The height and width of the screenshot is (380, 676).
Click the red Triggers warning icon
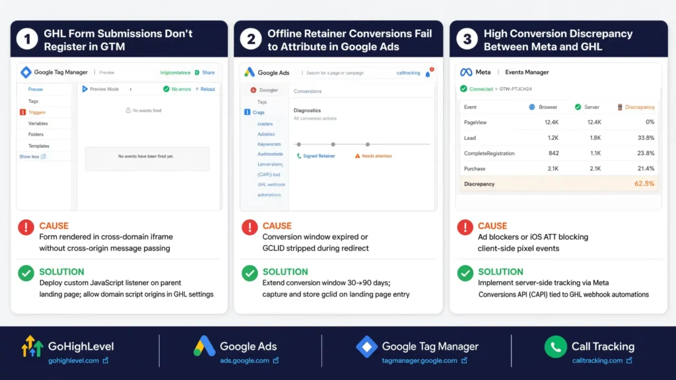click(x=23, y=112)
